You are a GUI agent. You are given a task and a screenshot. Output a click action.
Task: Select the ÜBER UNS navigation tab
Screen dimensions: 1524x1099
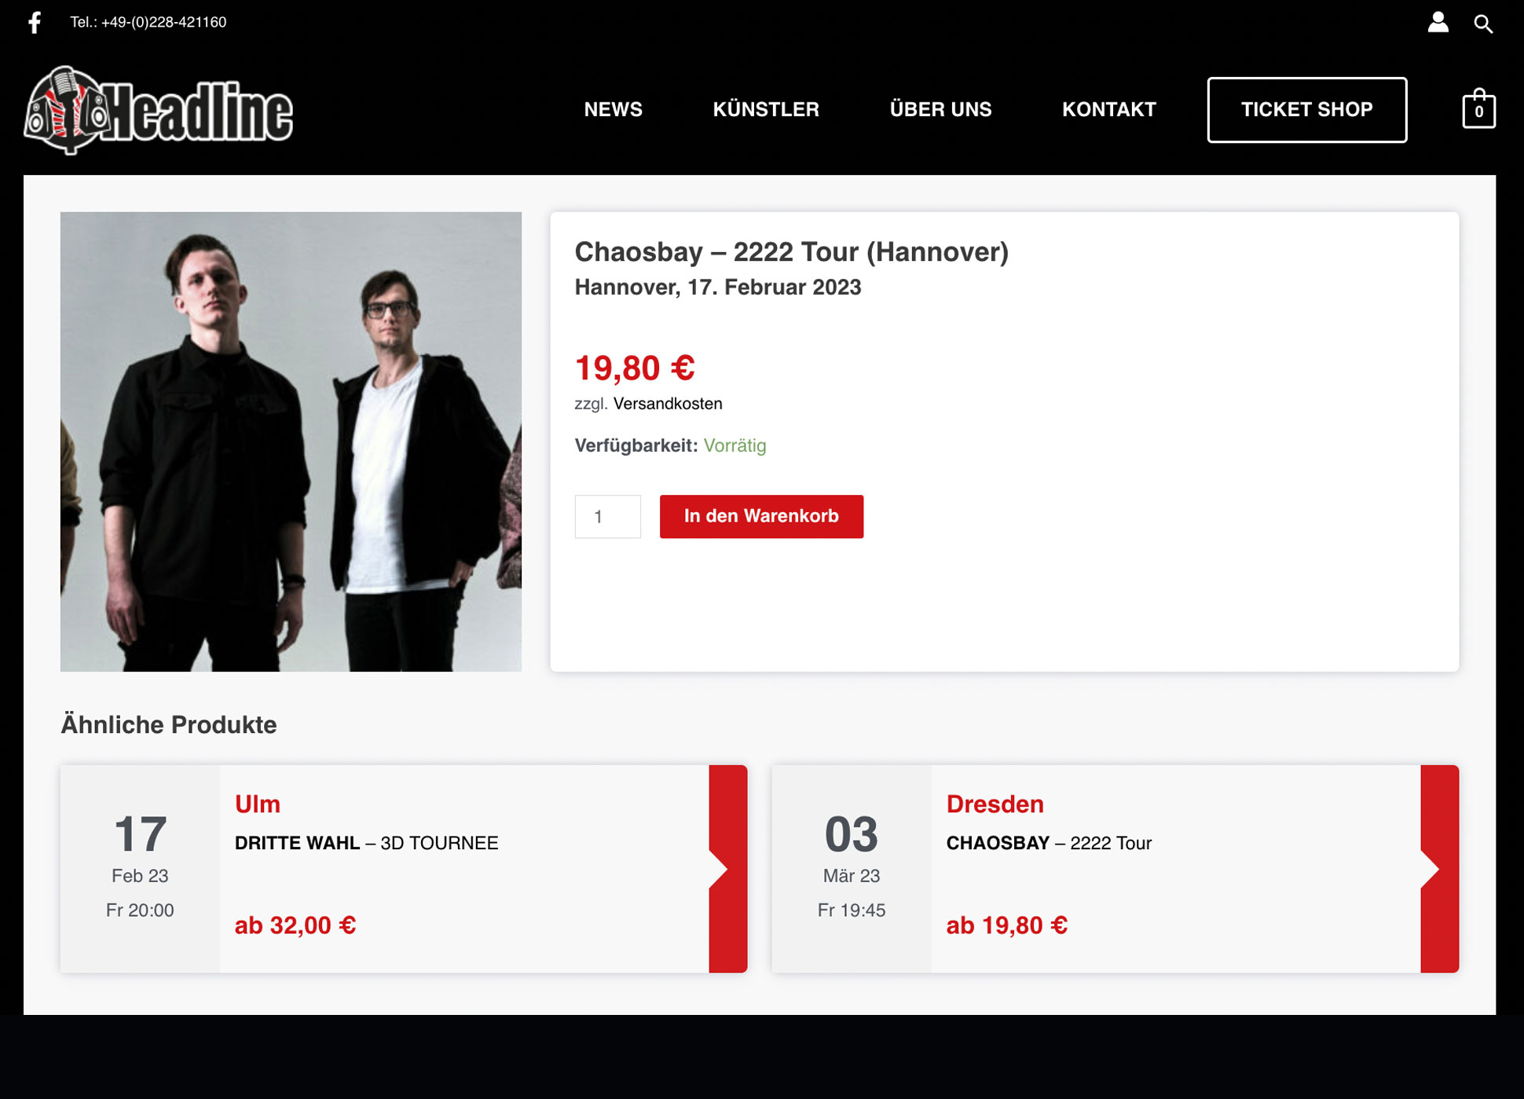[940, 108]
